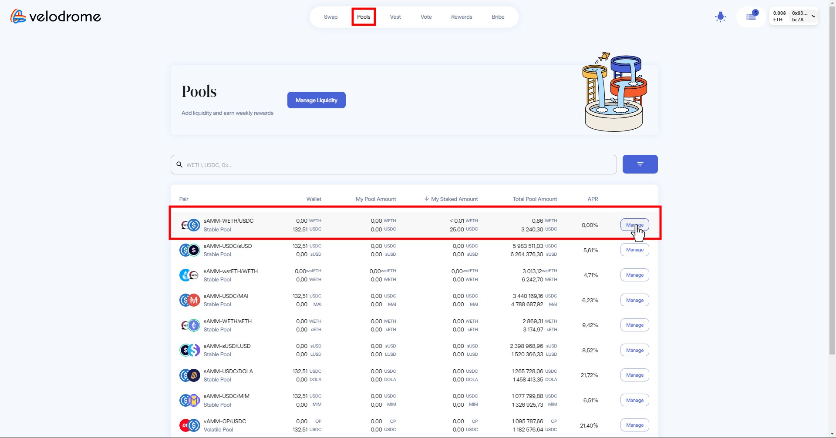Sort by My Staked Amount column
The image size is (836, 438).
pyautogui.click(x=451, y=199)
